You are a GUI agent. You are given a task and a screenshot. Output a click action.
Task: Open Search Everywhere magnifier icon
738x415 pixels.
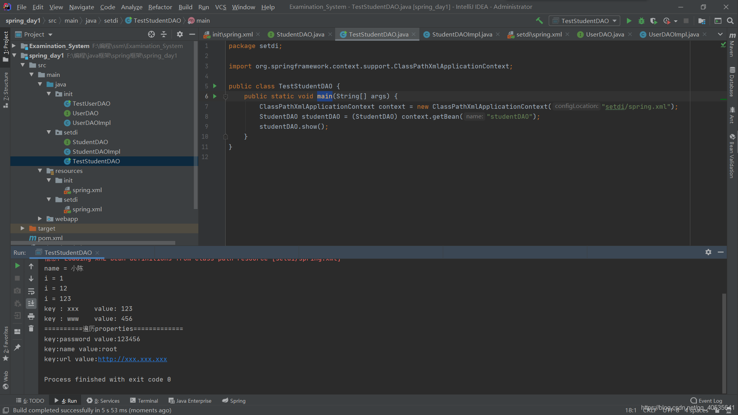click(730, 21)
